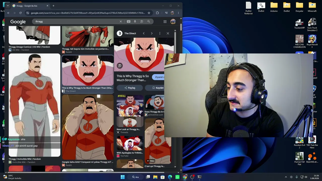The width and height of the screenshot is (322, 181).
Task: Go to Google home via the logo
Action: tap(18, 22)
